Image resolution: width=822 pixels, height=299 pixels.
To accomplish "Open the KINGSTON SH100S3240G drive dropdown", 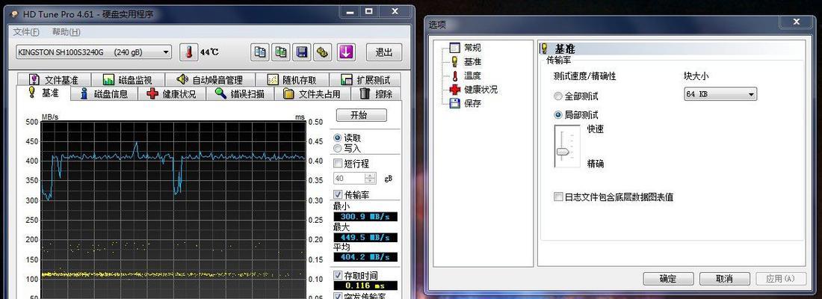I will tap(94, 52).
